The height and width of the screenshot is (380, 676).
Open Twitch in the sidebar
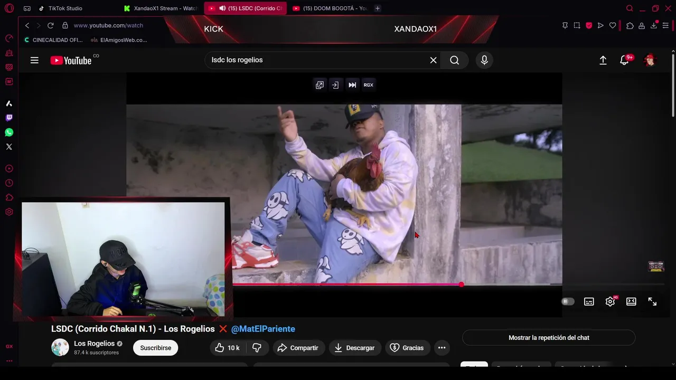(x=9, y=118)
